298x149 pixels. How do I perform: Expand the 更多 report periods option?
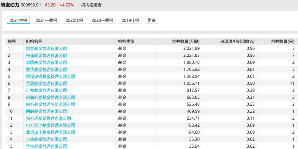click(x=151, y=20)
